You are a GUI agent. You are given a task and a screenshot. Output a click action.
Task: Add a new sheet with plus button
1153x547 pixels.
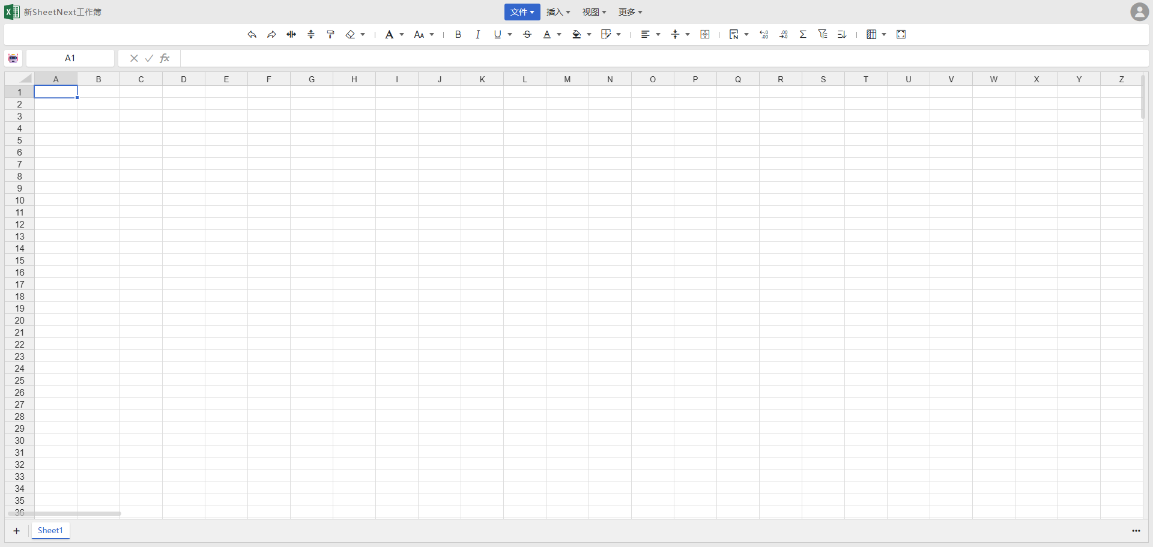pos(17,531)
